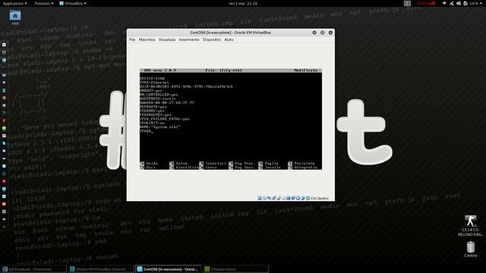
Task: Click the ONBOOT=yes line in nano
Action: 151,90
